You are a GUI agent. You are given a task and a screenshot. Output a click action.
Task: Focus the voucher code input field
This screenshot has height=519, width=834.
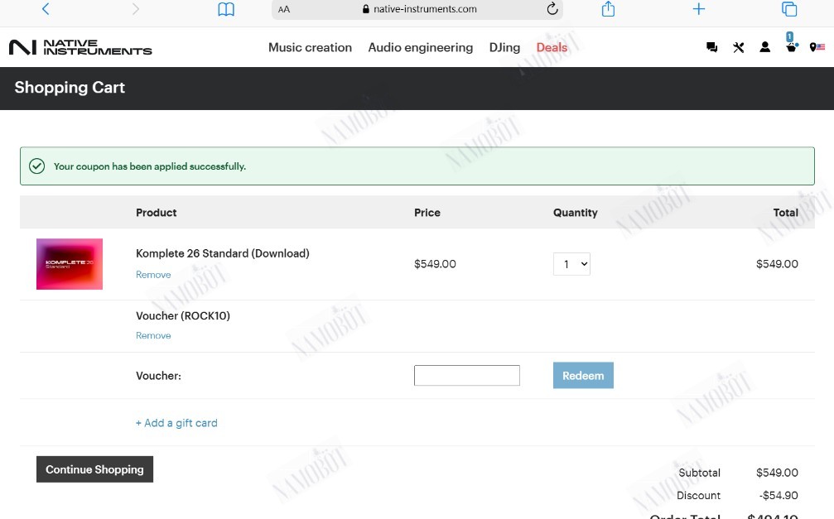tap(467, 376)
